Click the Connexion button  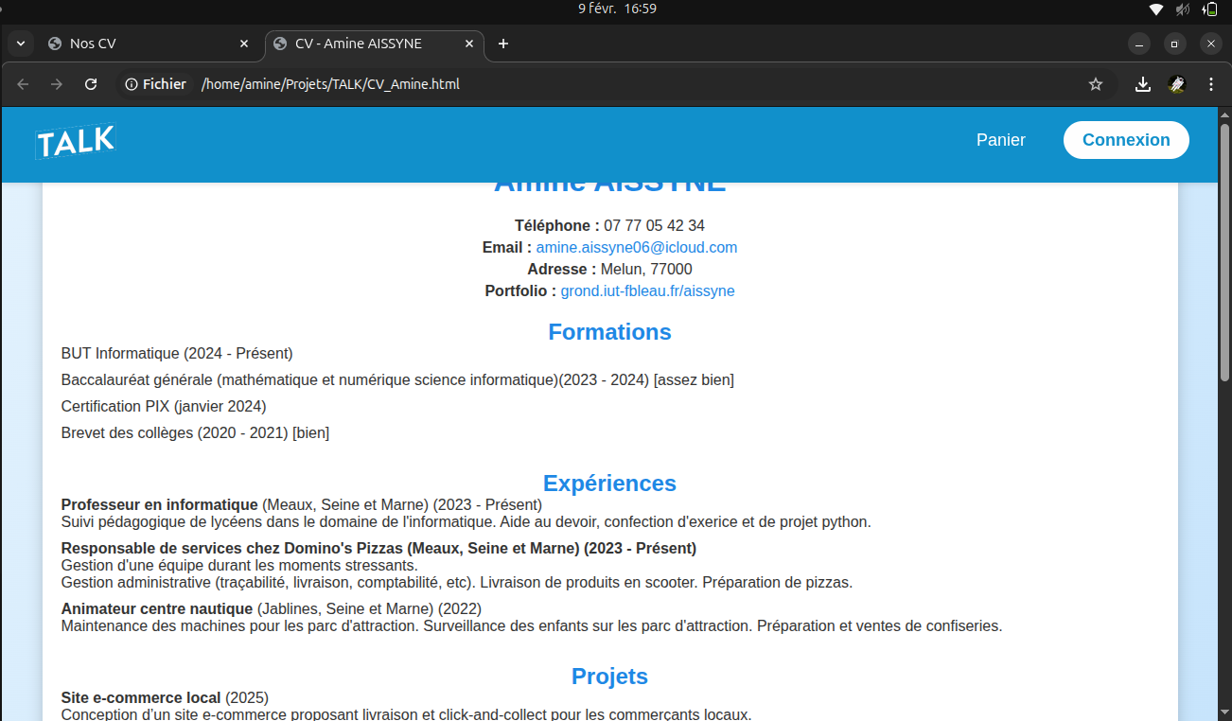(1126, 139)
